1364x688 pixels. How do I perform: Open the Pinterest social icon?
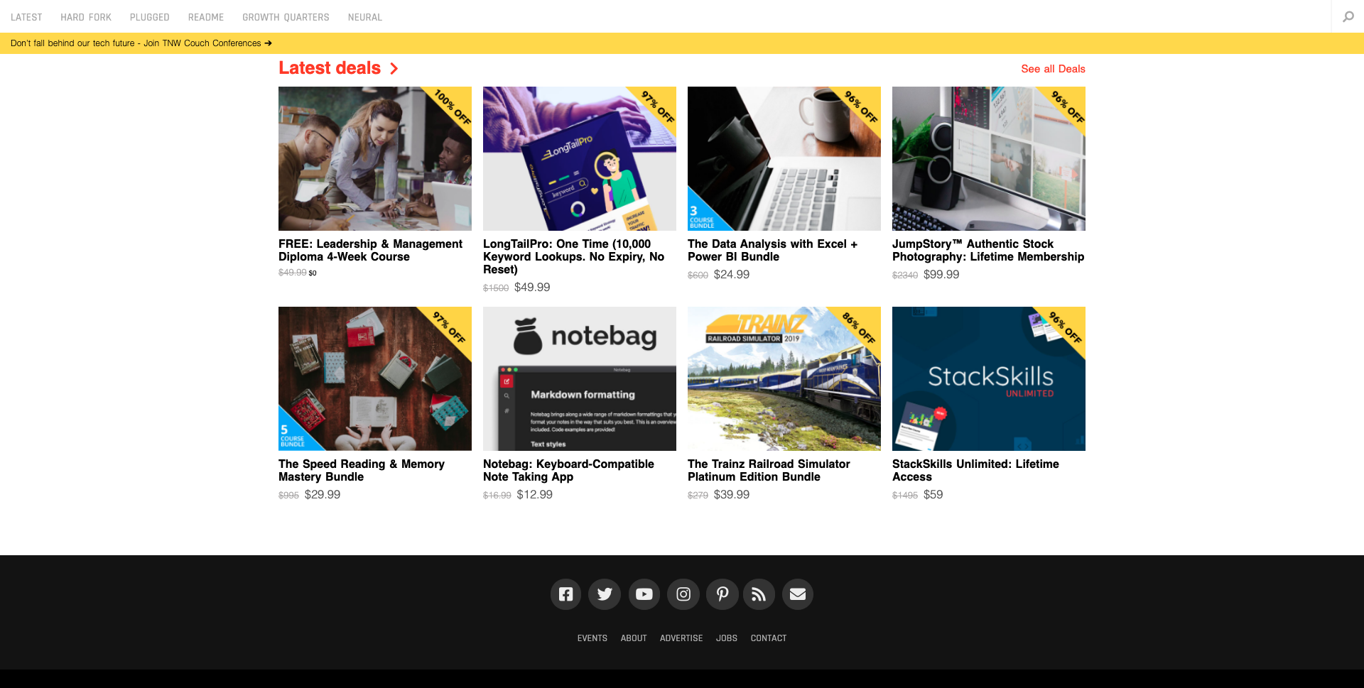coord(722,594)
